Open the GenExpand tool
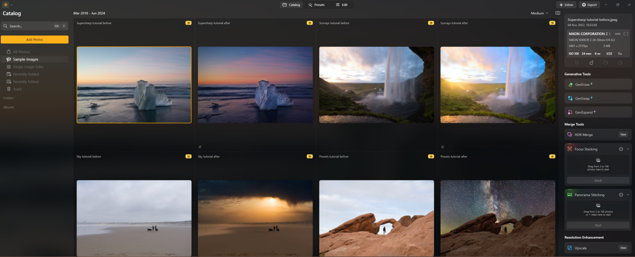Screen dimensions: 635x257 [x=598, y=112]
